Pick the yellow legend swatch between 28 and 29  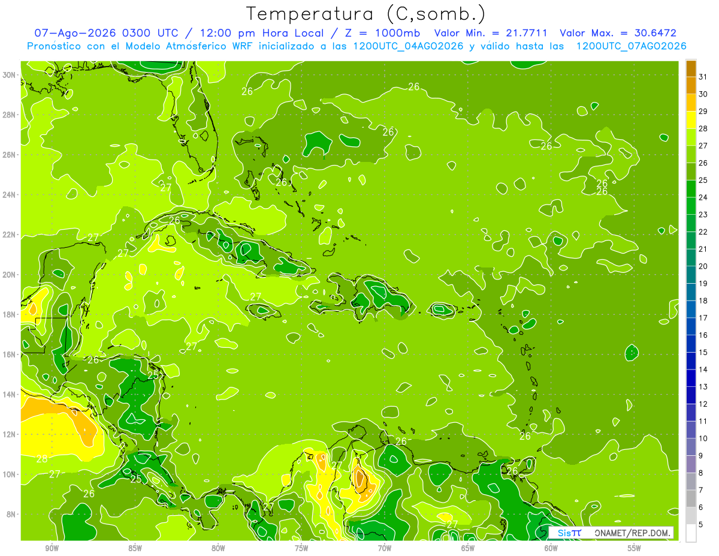coord(691,120)
